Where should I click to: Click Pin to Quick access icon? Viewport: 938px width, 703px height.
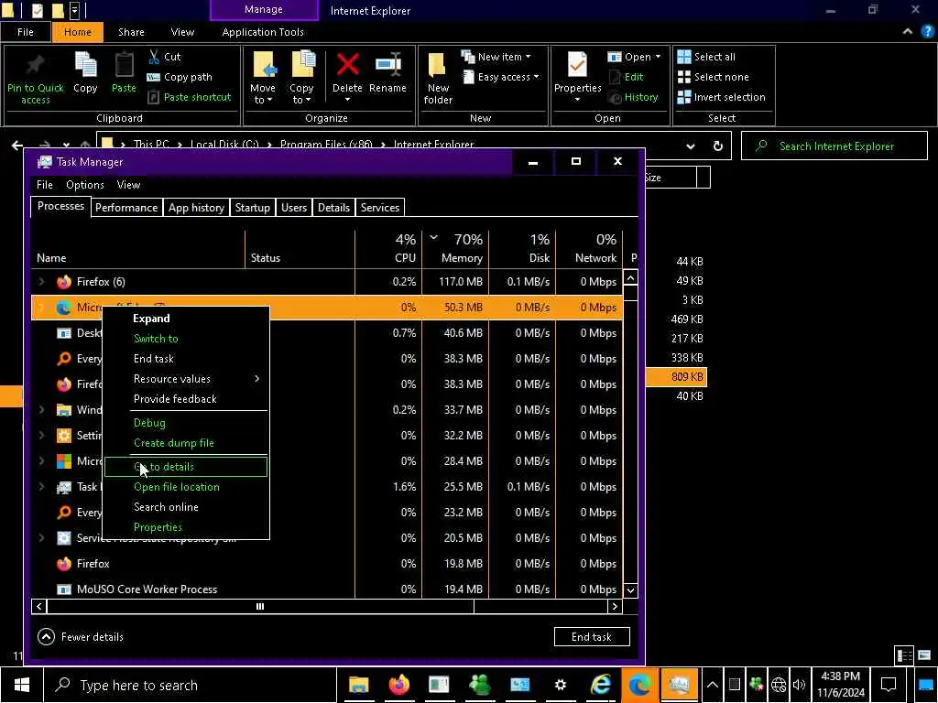(x=35, y=65)
